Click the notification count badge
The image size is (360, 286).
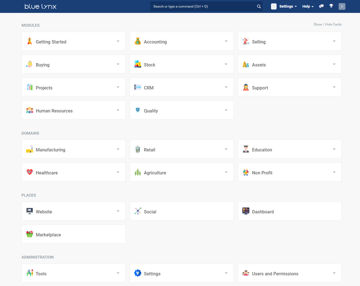(x=342, y=6)
